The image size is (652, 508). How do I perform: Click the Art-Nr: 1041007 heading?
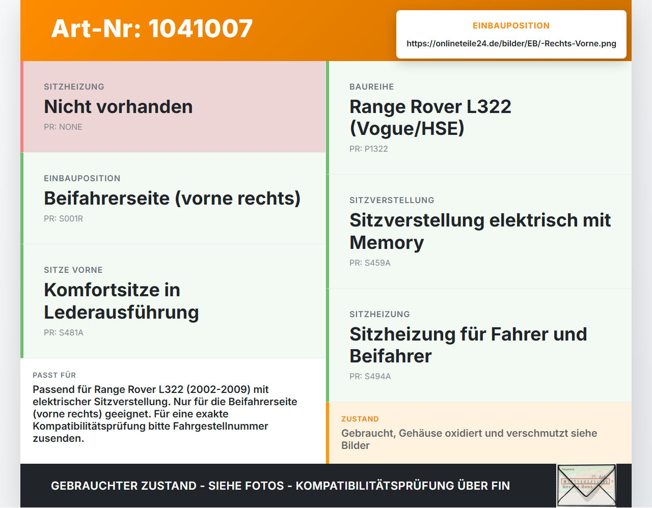pos(152,29)
